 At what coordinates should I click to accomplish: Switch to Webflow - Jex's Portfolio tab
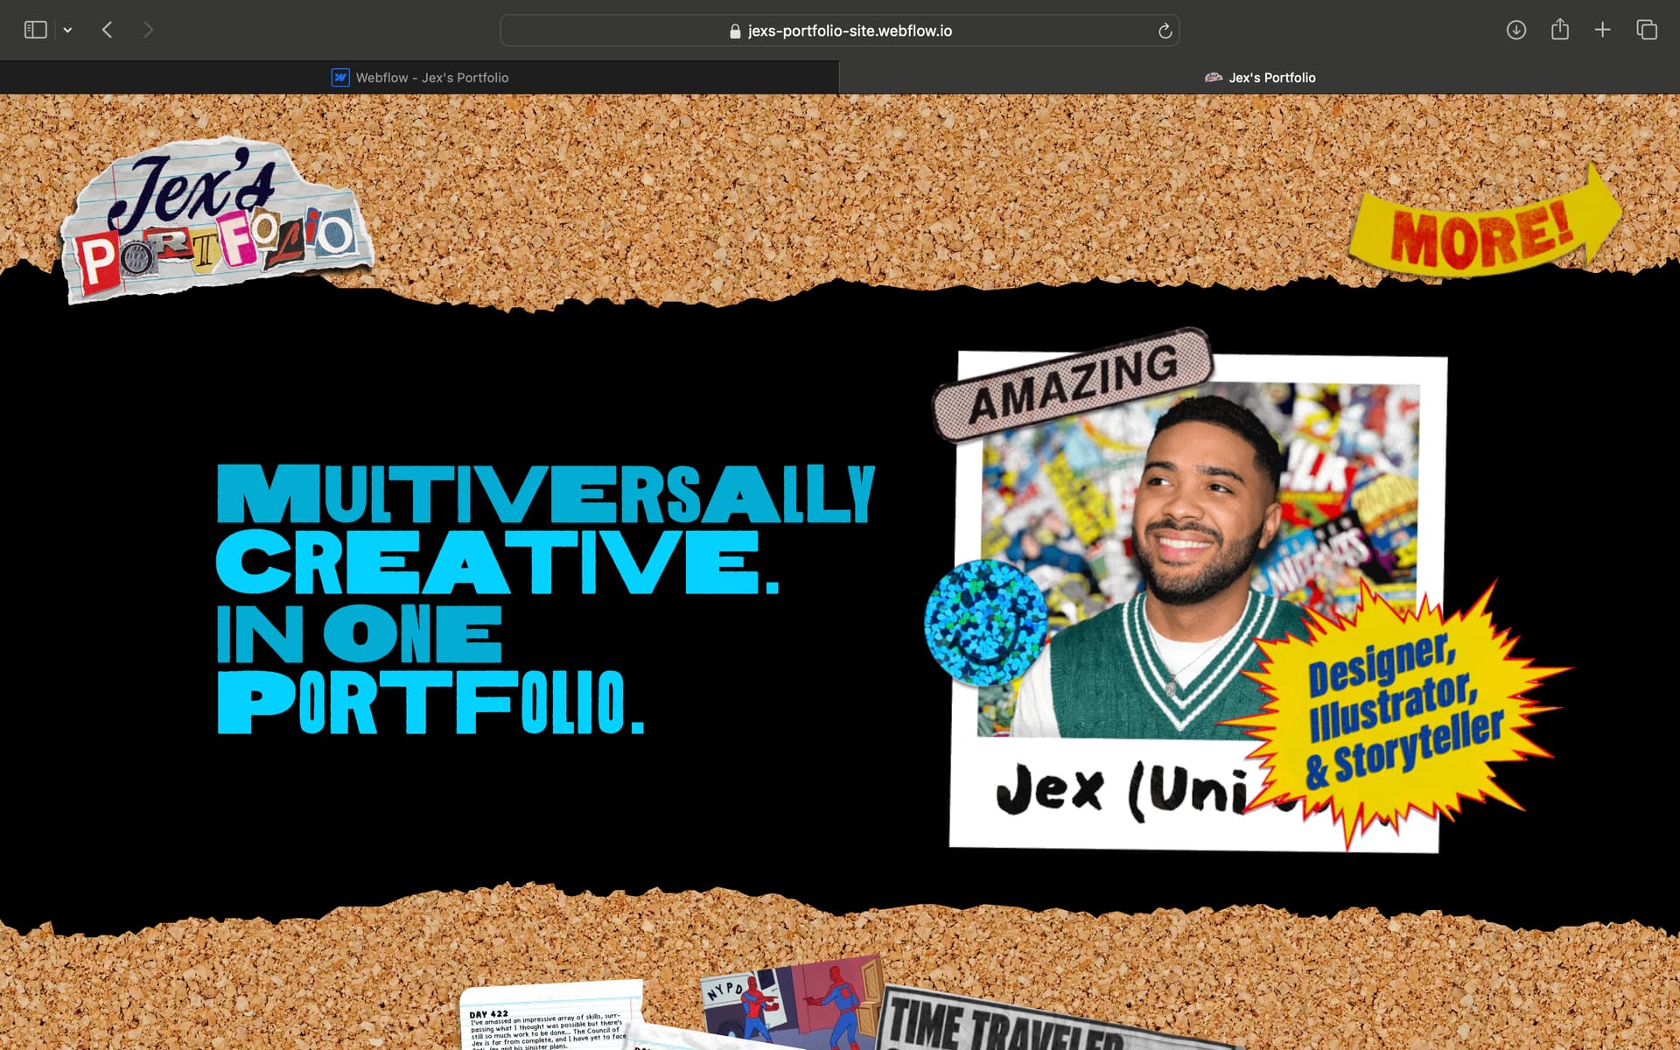[420, 78]
